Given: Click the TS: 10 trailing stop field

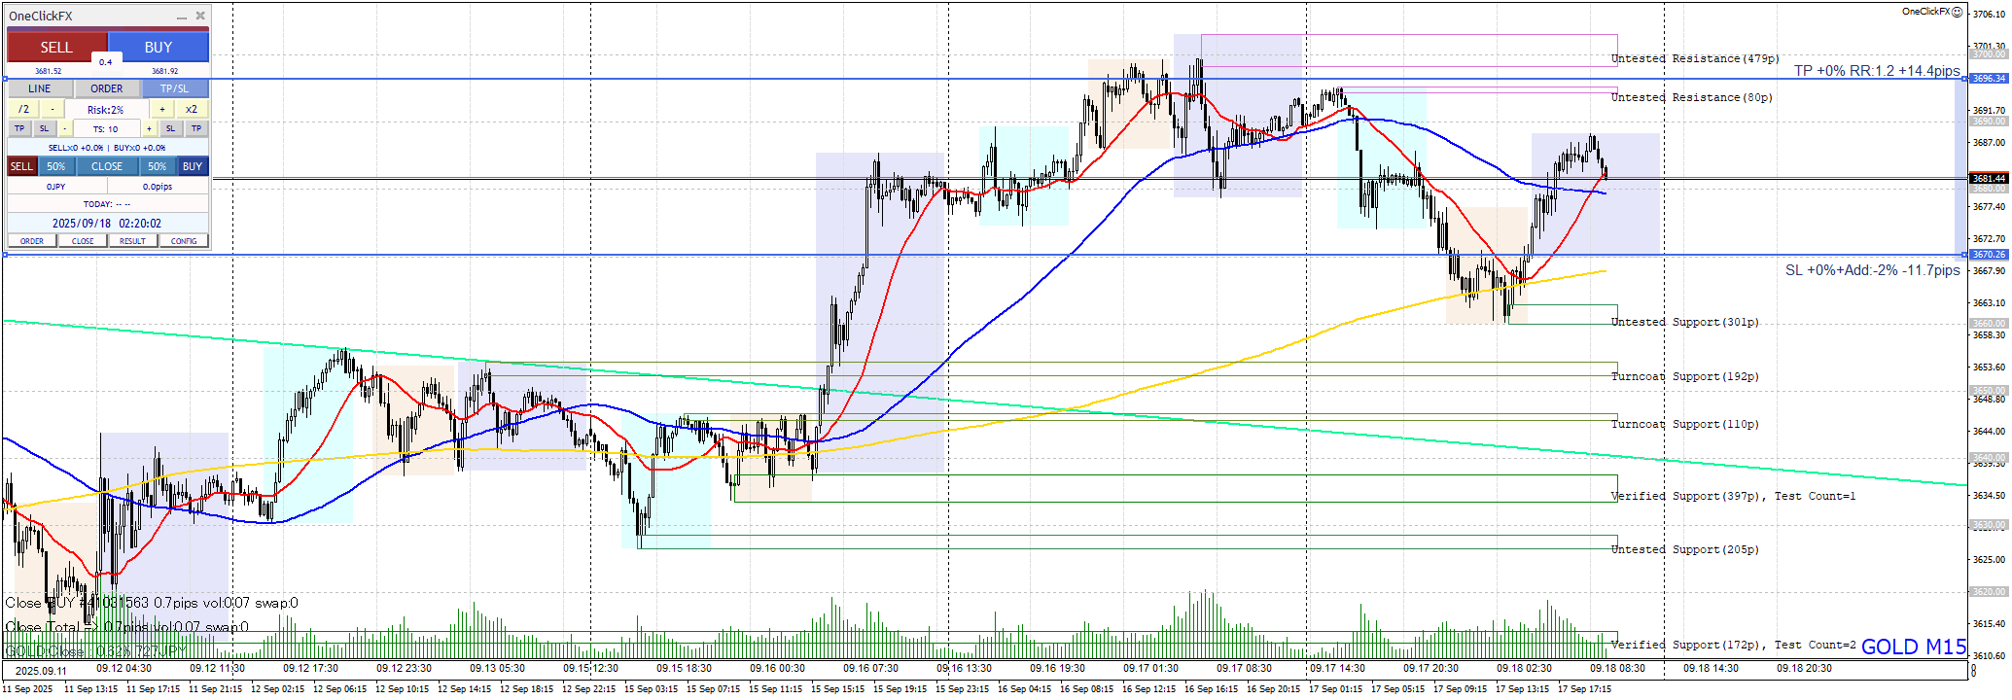Looking at the screenshot, I should [106, 128].
